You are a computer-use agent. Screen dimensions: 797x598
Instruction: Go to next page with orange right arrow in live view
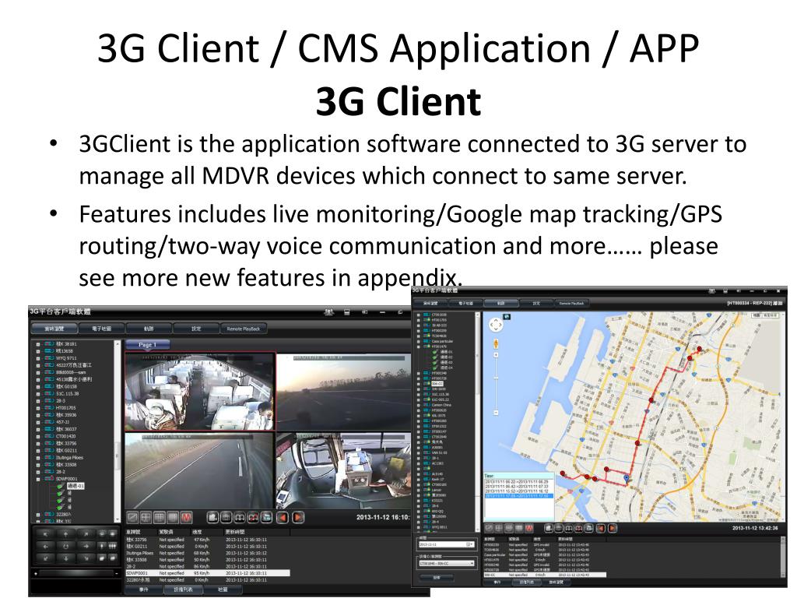click(x=298, y=518)
